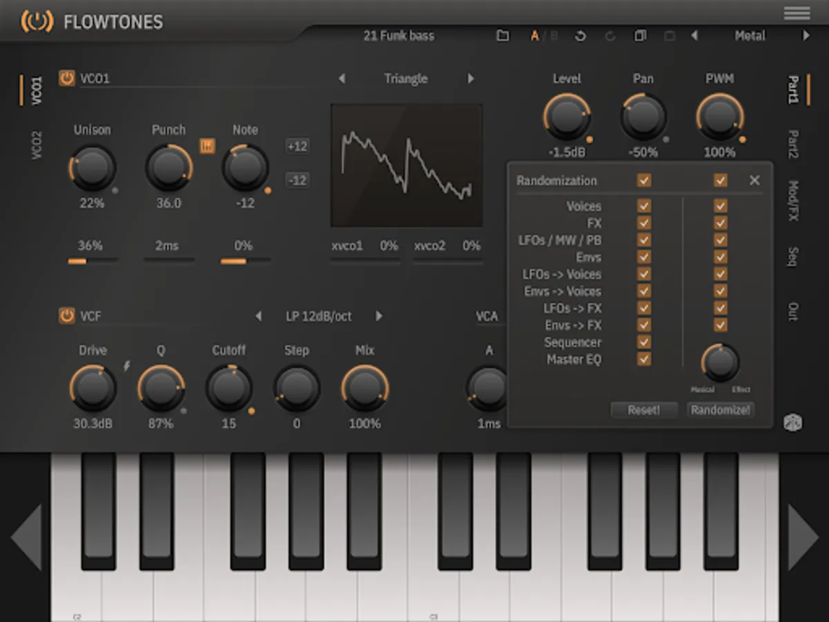Click the filter Mix knob
The image size is (829, 622).
pos(365,388)
